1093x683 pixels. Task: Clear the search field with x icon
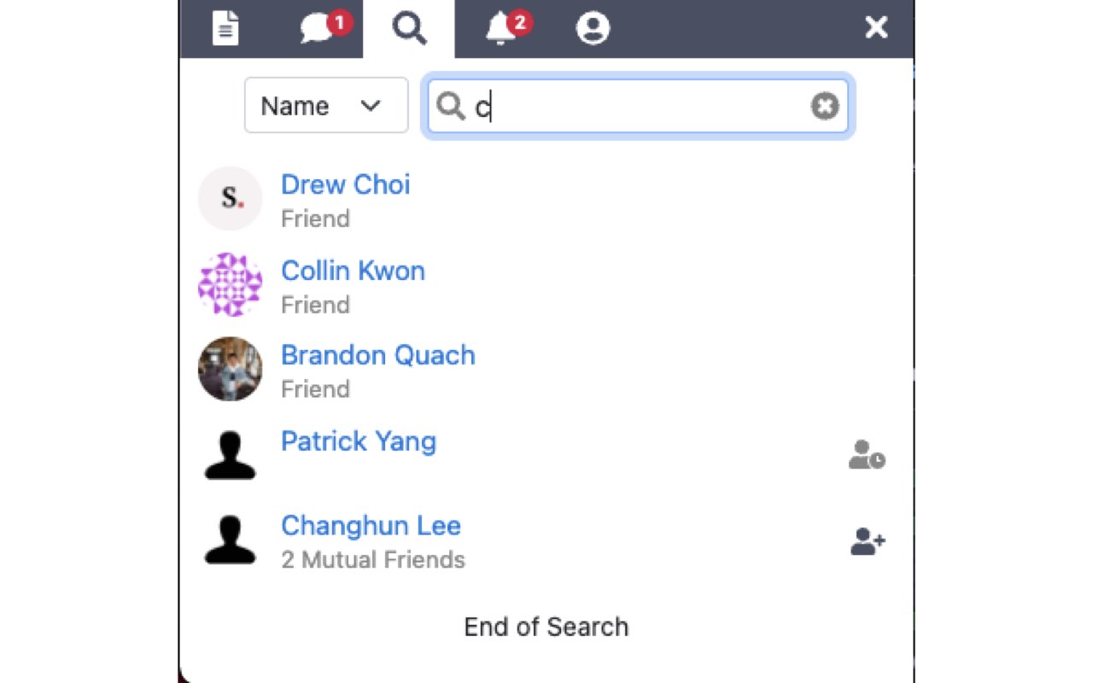pos(824,106)
